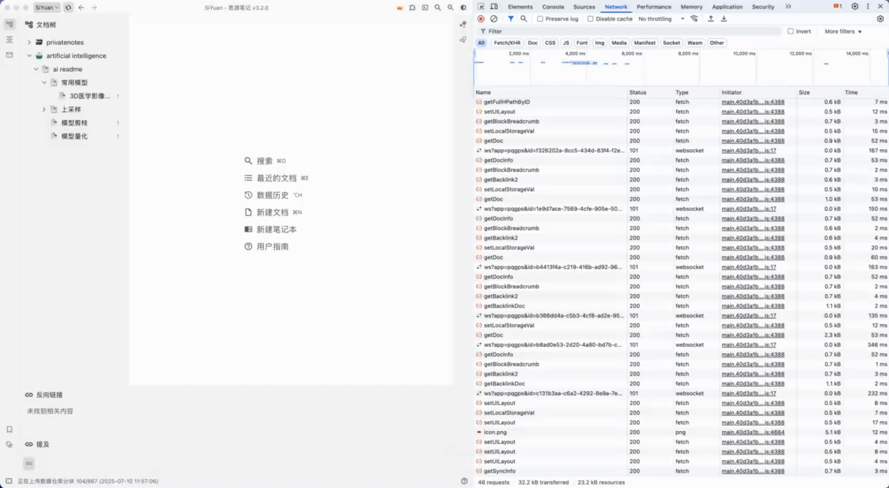Open the No throttling dropdown

click(x=655, y=19)
